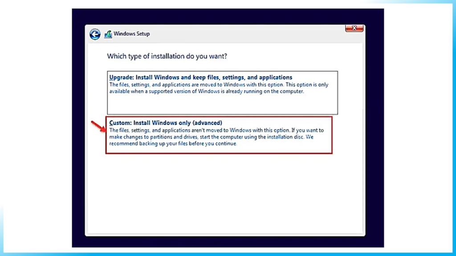Click the Upgrade option description paragraph
Viewport: 456px width, 256px height.
click(218, 88)
